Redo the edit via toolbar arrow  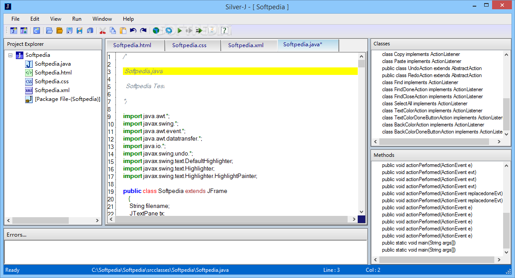point(143,30)
